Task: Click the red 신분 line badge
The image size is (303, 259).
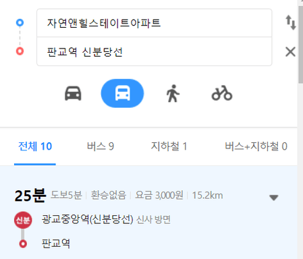Action: click(23, 220)
